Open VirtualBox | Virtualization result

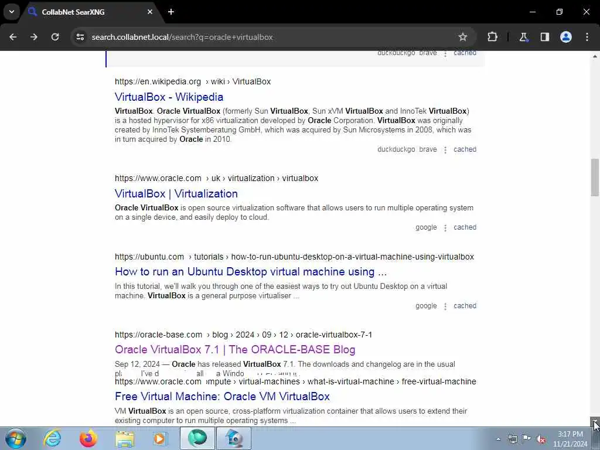click(x=176, y=193)
